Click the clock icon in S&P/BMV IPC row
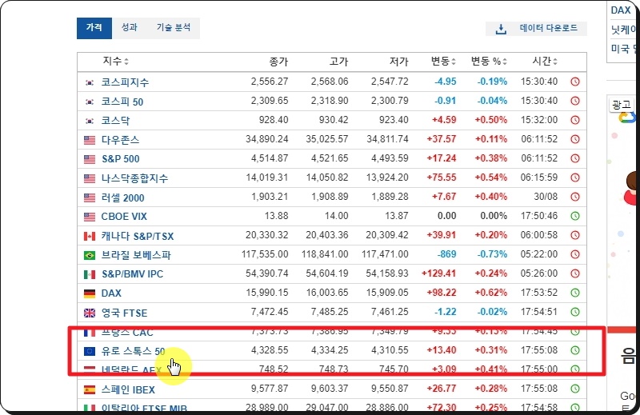This screenshot has width=640, height=415. pos(575,273)
